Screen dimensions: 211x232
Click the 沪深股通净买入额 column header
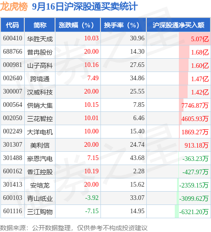pos(178,25)
